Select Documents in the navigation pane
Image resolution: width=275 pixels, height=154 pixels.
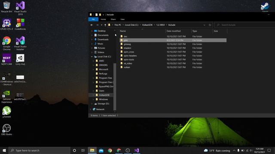pyautogui.click(x=103, y=35)
